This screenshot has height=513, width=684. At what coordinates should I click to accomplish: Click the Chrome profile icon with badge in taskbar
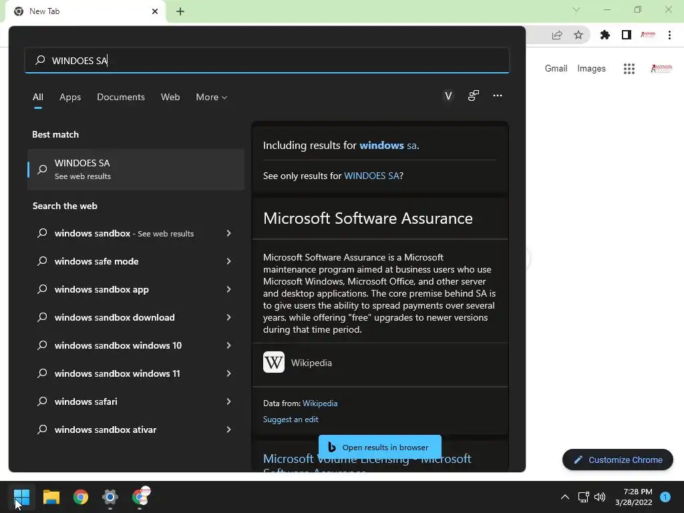[x=140, y=496]
